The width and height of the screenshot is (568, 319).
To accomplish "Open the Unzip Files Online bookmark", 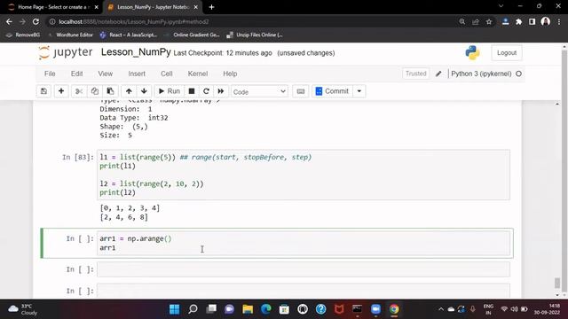I will (255, 35).
